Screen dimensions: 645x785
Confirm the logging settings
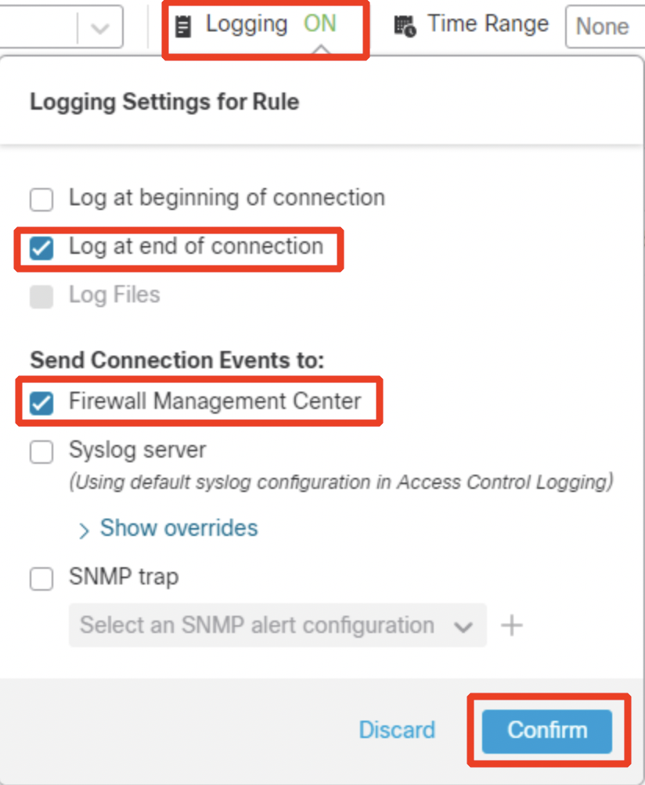point(546,730)
